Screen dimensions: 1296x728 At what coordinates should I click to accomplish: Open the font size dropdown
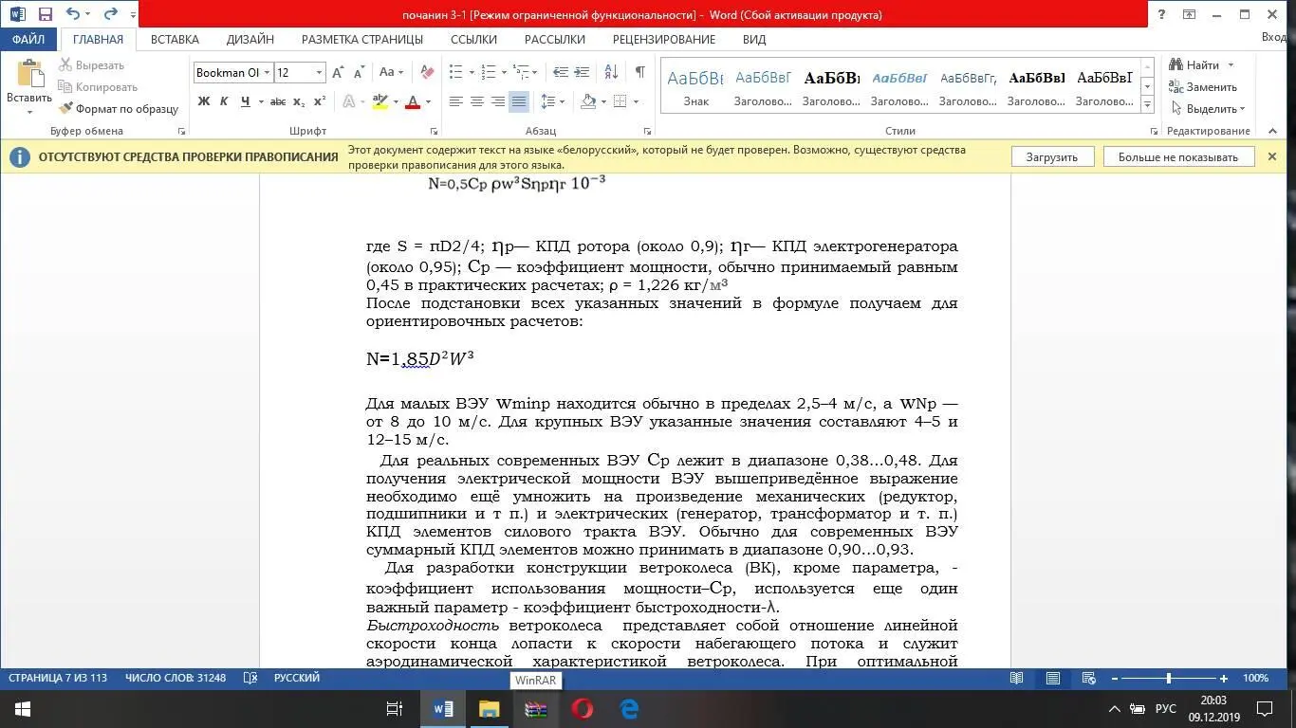point(319,73)
